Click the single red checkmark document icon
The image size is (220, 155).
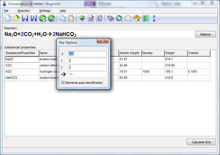(x=91, y=18)
